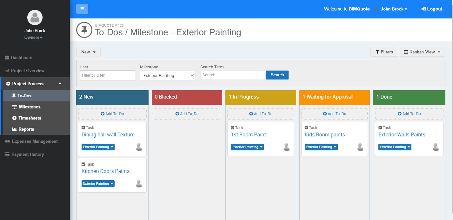Toggle task checkbox on 1st Room Paint

[x=232, y=128]
